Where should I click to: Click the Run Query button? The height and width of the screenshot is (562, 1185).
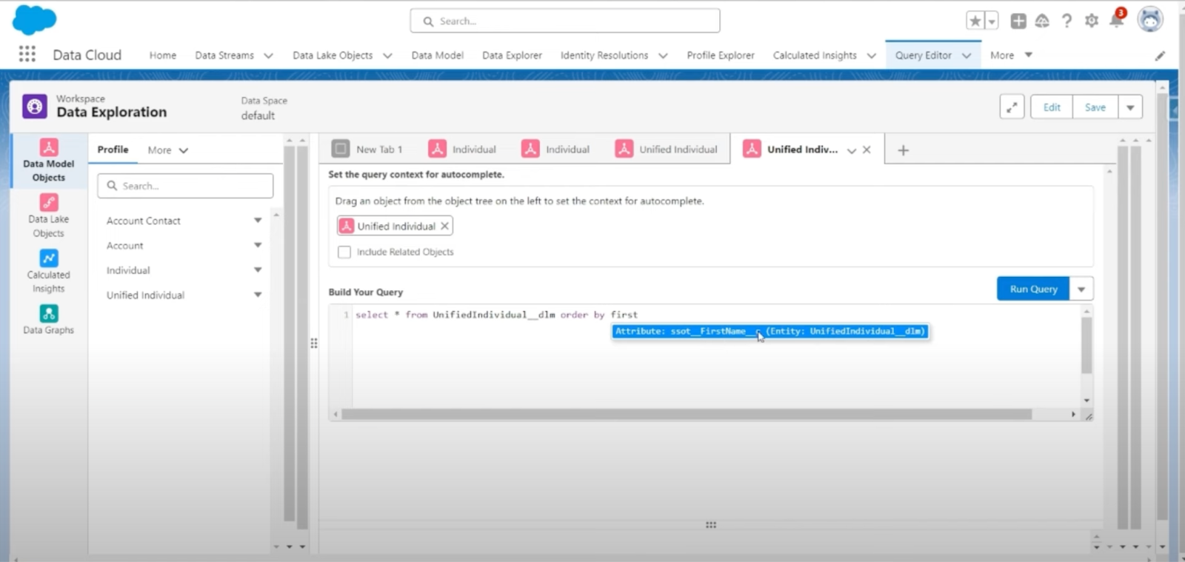[1033, 289]
